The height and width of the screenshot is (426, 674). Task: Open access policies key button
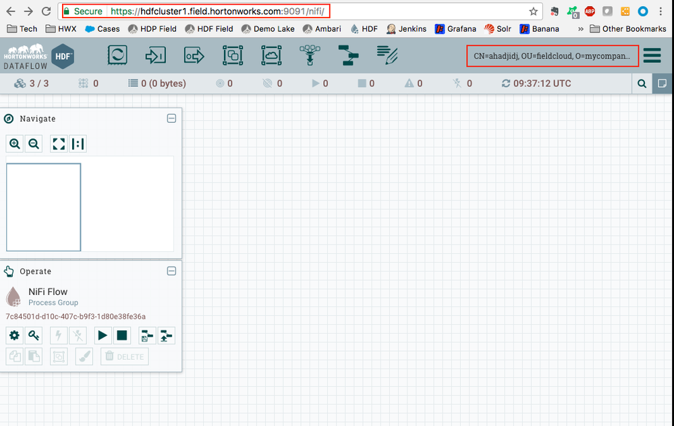[x=33, y=335]
